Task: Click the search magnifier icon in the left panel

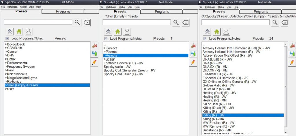Action: [77, 22]
